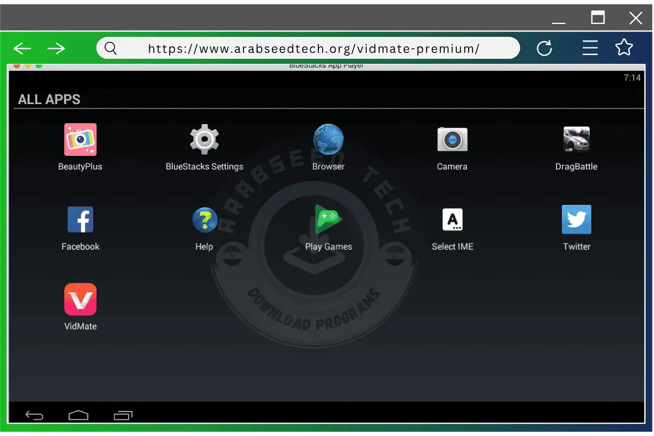Launch the Browser globe icon
Image resolution: width=654 pixels, height=436 pixels.
(328, 140)
